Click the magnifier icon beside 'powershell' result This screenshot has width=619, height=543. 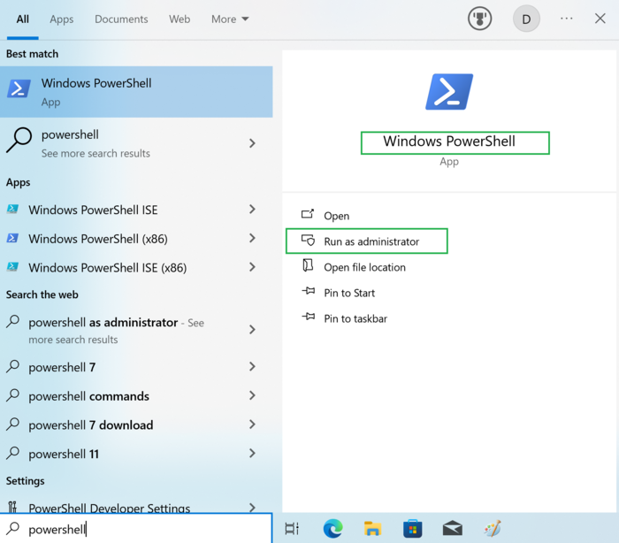click(x=19, y=140)
